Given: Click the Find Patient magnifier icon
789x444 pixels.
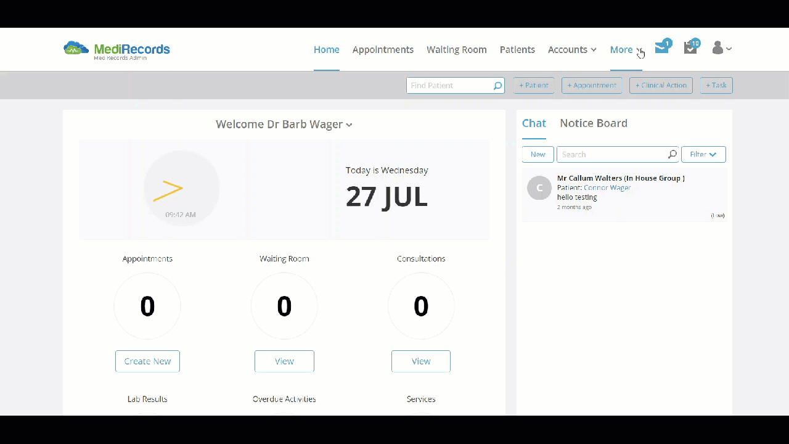Looking at the screenshot, I should [x=497, y=86].
